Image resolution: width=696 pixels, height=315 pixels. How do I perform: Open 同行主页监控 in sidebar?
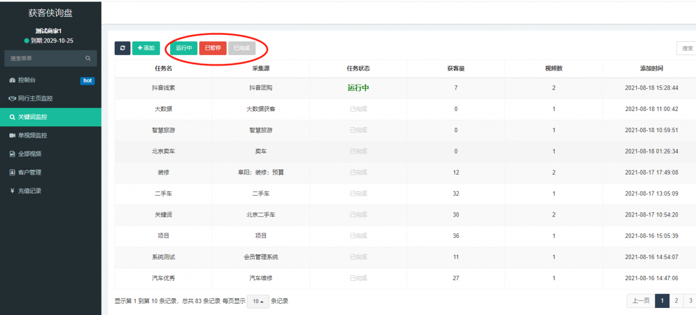coord(35,99)
